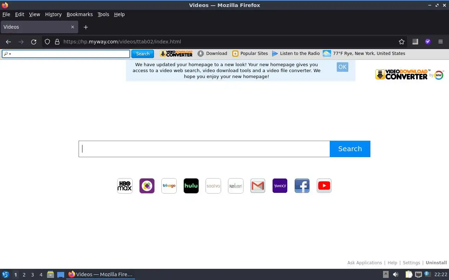Open the Settings footer link

(411, 263)
